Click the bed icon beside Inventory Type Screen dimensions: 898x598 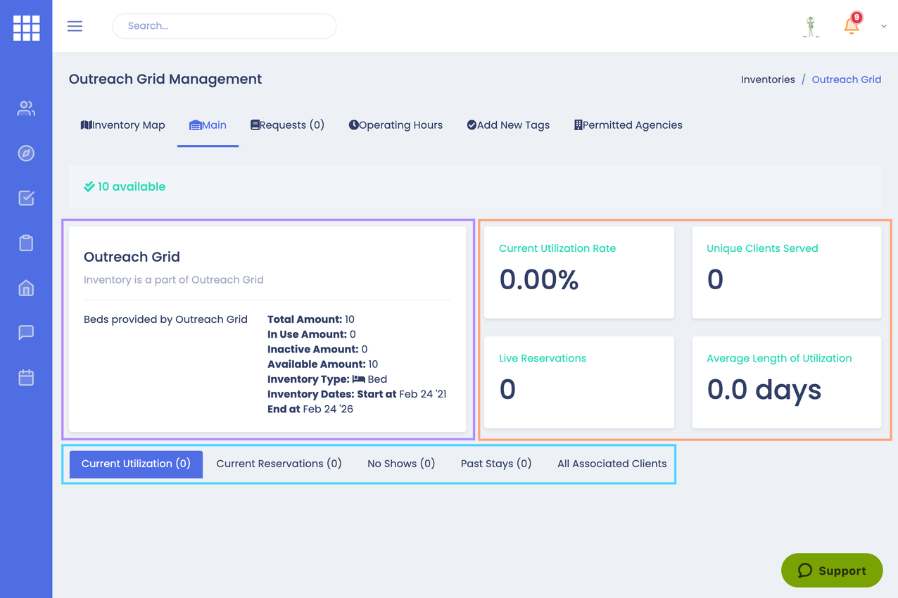(358, 379)
